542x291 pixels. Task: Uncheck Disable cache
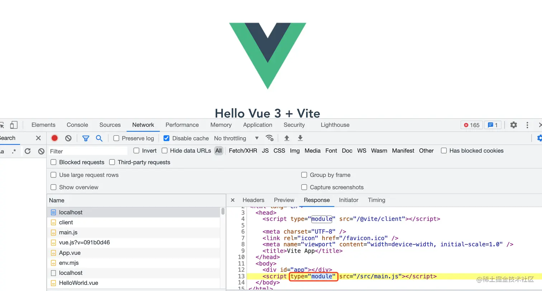166,138
